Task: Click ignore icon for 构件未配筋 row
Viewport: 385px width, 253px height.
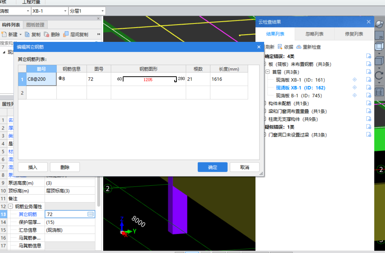Action: coord(369,103)
